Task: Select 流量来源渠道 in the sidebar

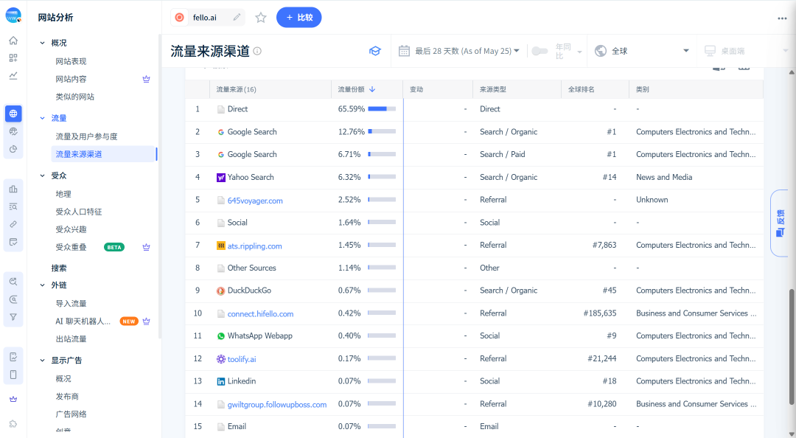Action: [104, 154]
